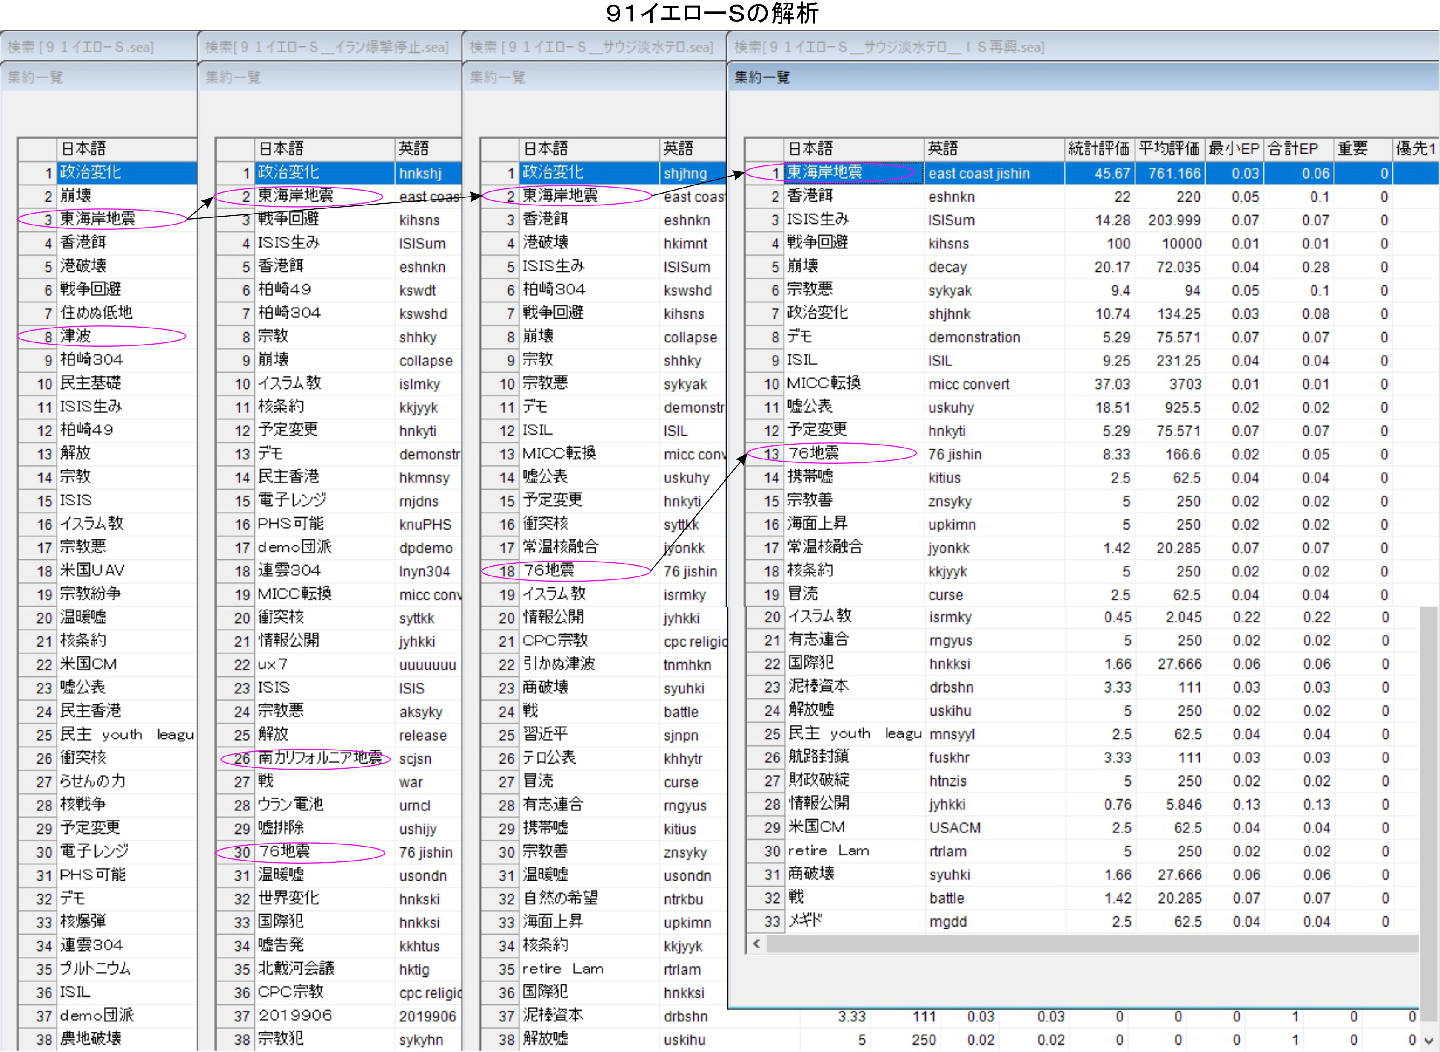Click the 統計評価 column header
This screenshot has height=1052, width=1440.
tap(1099, 149)
